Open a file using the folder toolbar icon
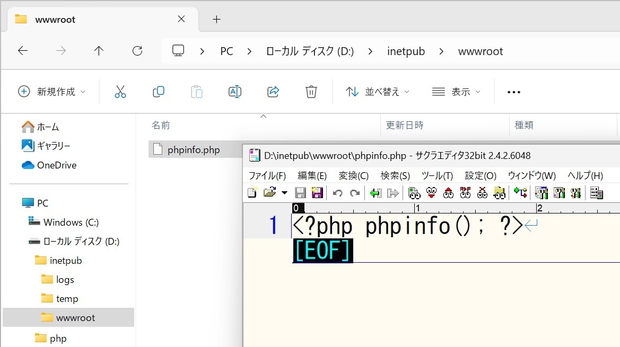This screenshot has height=347, width=620. (268, 193)
